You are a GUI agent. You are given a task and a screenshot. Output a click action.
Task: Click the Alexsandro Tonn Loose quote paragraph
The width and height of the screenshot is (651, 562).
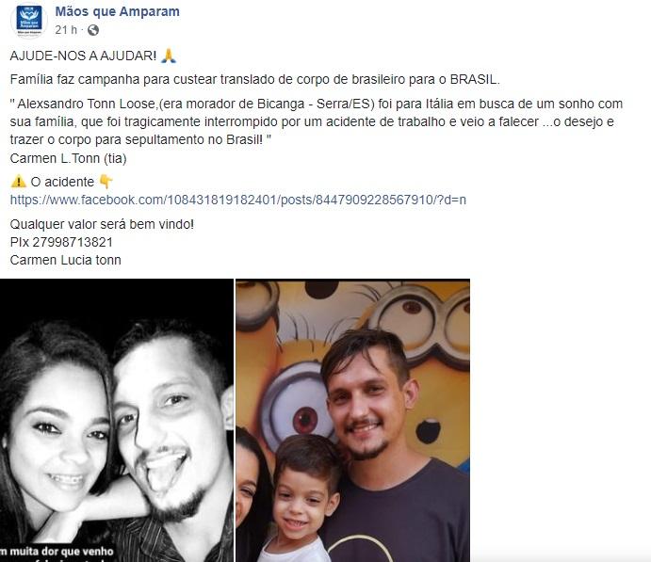(317, 121)
